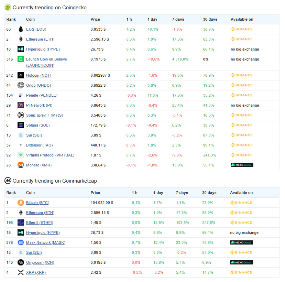Click the Price header in Coinmarketcap table

[x=95, y=193]
